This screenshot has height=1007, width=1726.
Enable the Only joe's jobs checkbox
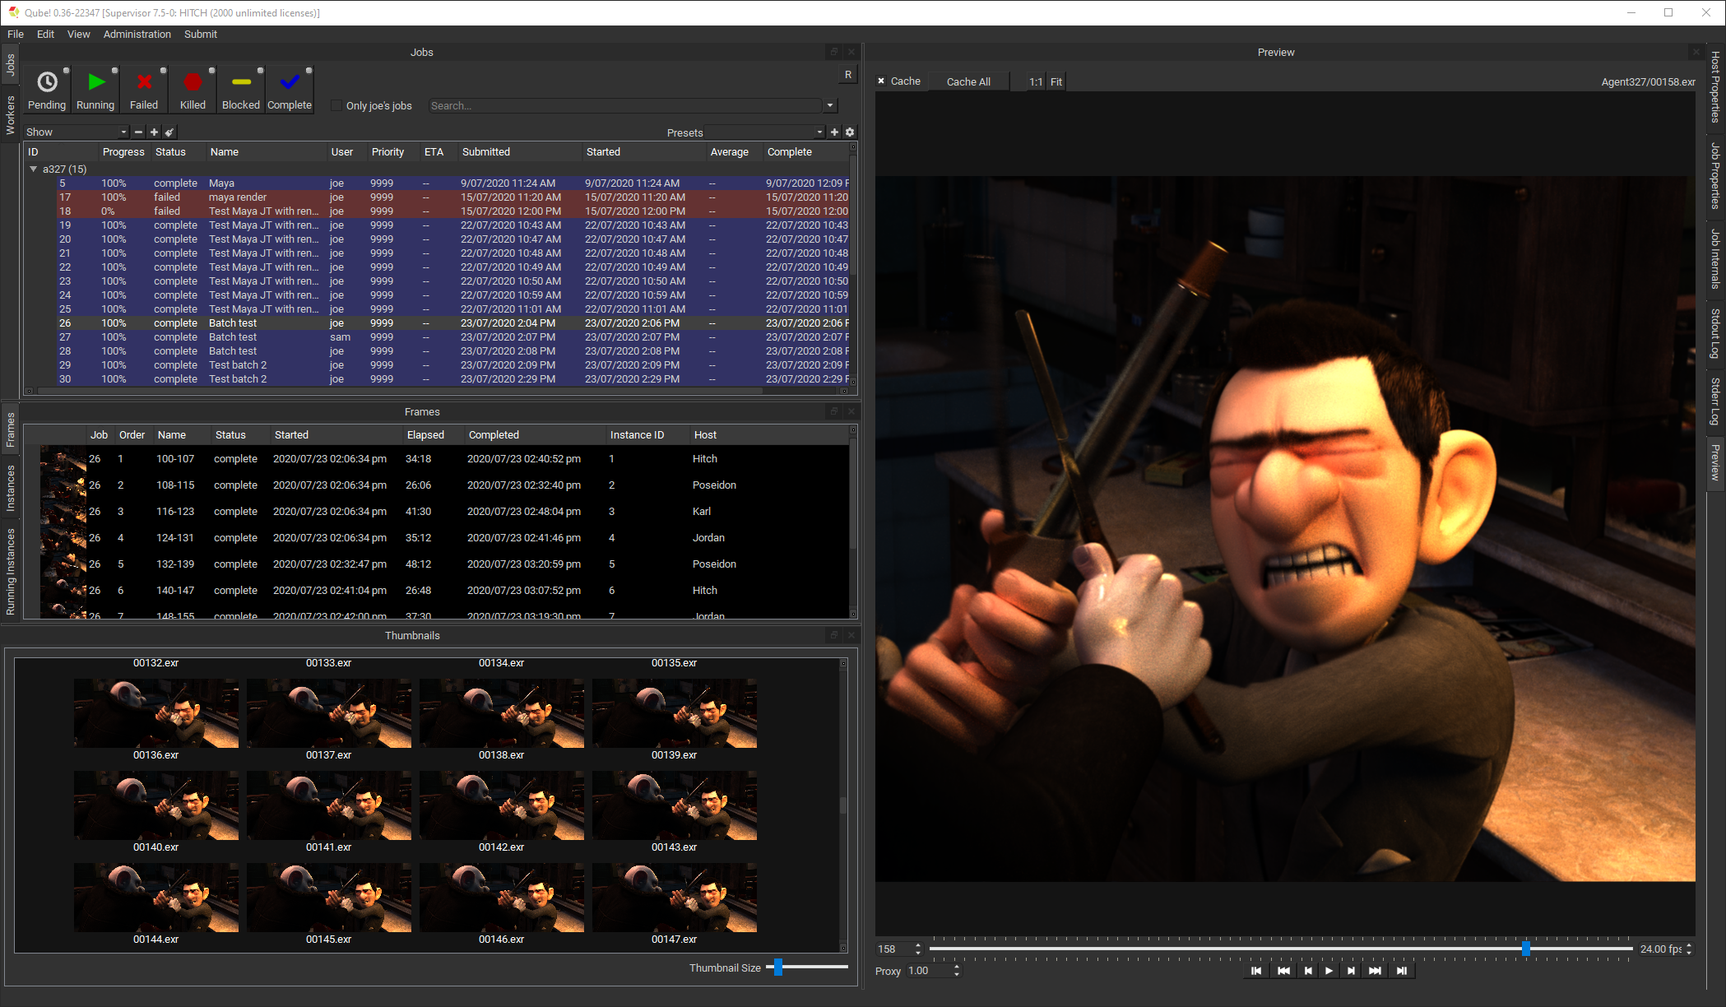tap(336, 105)
